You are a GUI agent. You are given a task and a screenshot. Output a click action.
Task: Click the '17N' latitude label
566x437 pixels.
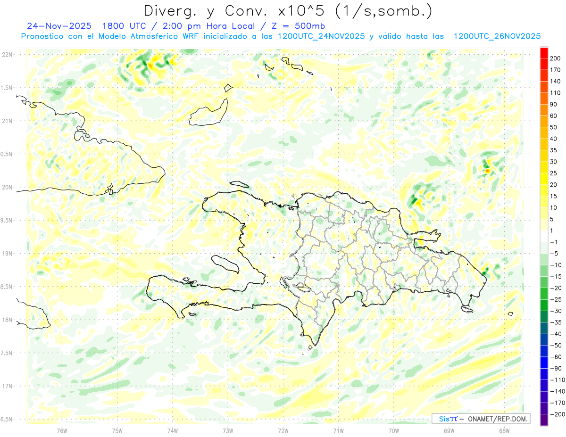click(x=7, y=386)
